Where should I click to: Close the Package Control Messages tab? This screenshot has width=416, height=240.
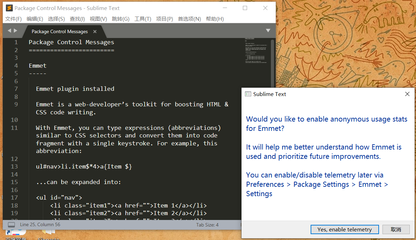pyautogui.click(x=95, y=31)
